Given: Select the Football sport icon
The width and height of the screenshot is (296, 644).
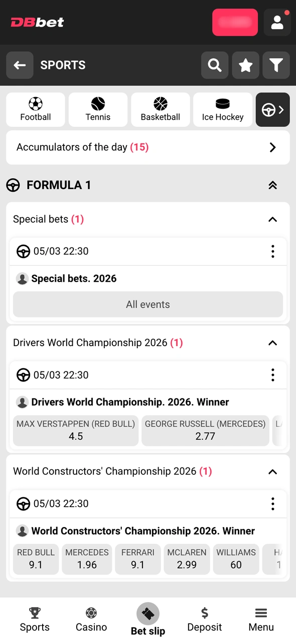Looking at the screenshot, I should click(35, 109).
